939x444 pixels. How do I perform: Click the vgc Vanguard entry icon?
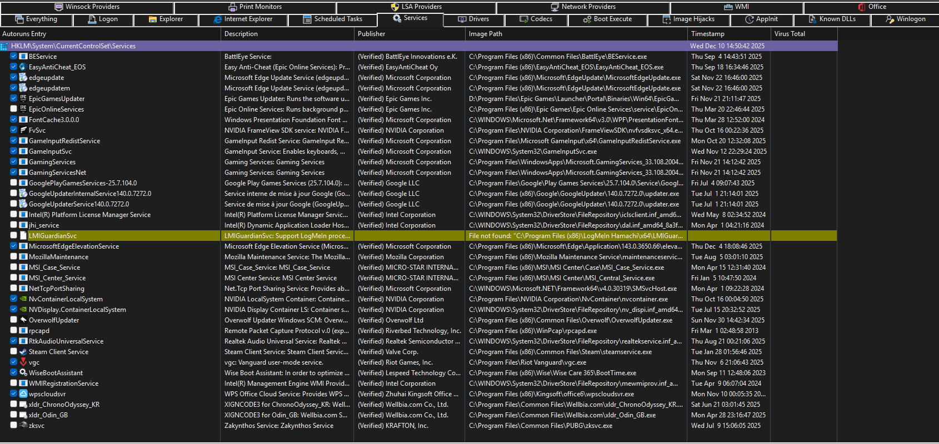[23, 362]
